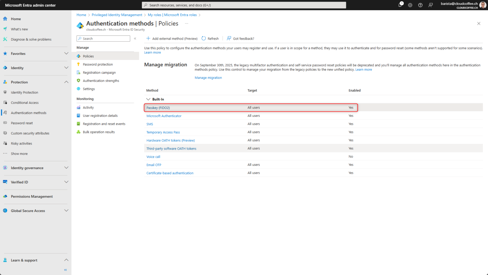Screen dimensions: 488x275
Task: Click the What's new icon
Action: pos(5,29)
